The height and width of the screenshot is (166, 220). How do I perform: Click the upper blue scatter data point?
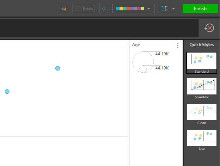[x=57, y=68]
